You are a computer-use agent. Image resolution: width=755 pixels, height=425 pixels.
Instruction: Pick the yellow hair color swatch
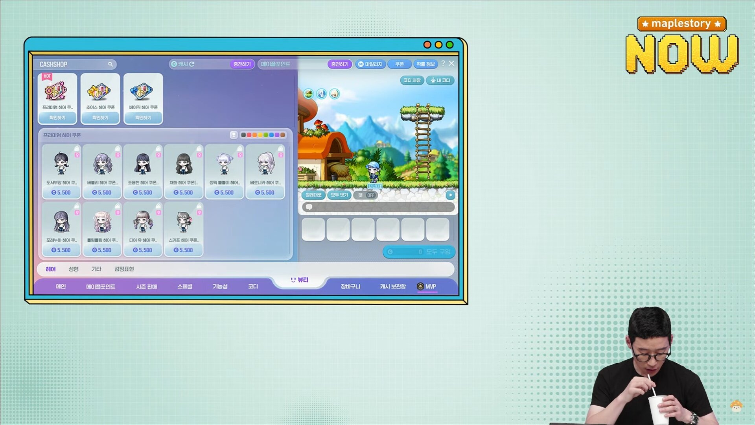click(260, 135)
